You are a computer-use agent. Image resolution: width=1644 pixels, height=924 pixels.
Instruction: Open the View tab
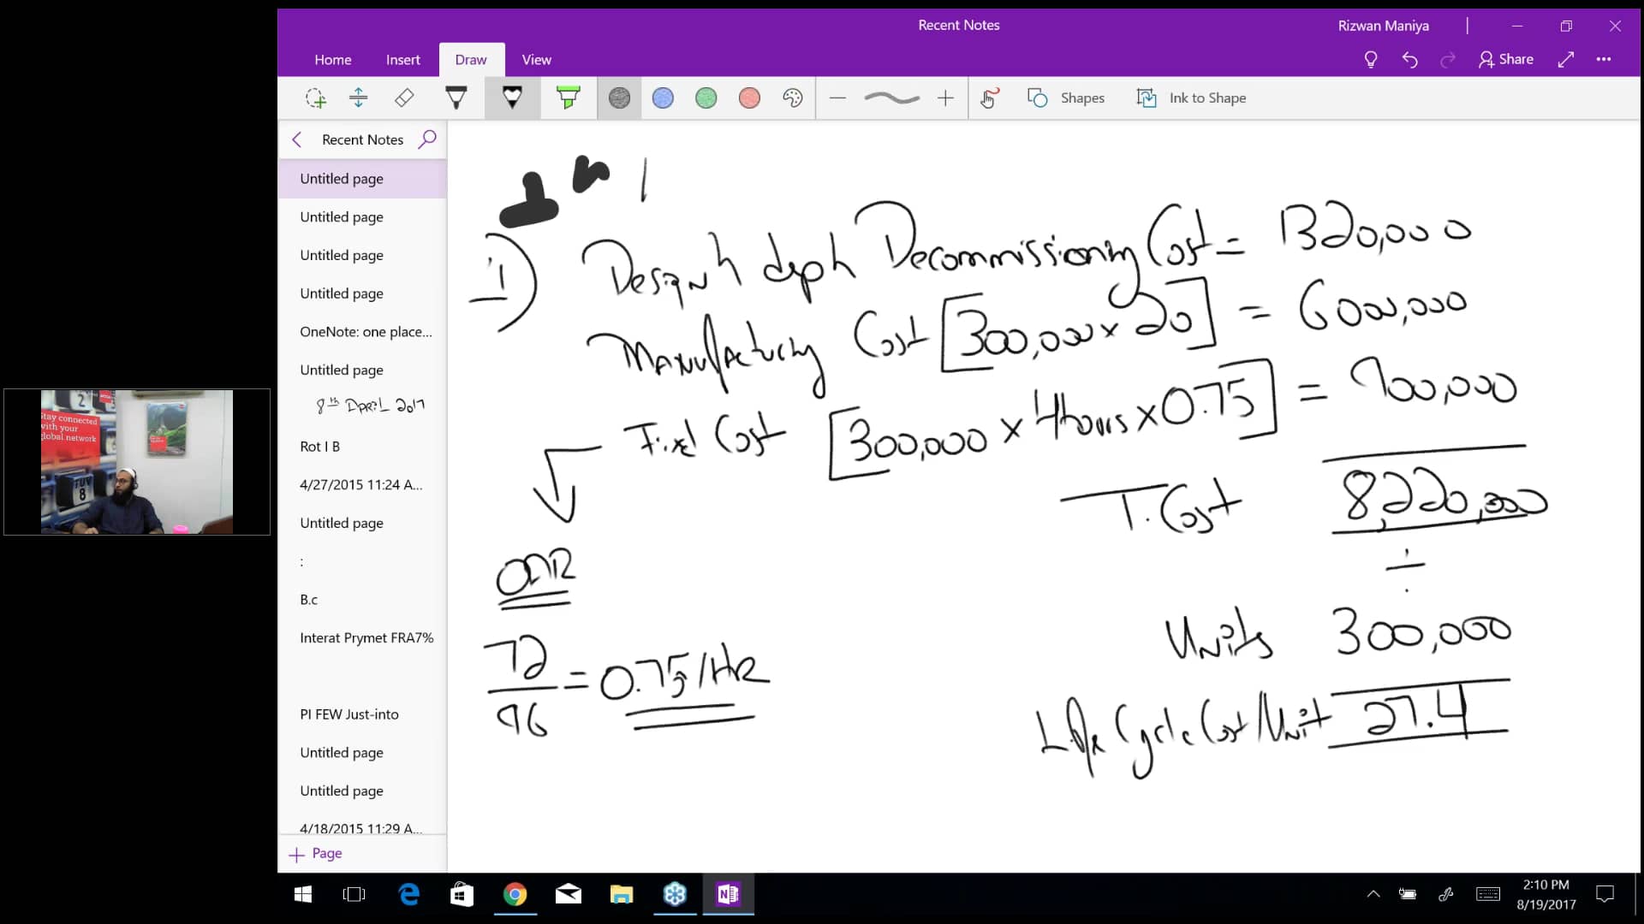coord(536,59)
